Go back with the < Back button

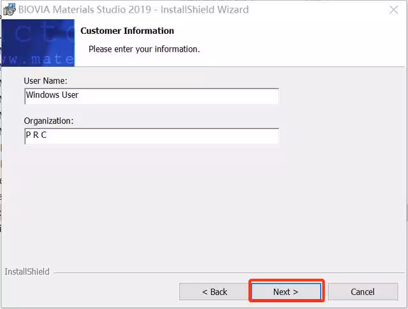214,292
